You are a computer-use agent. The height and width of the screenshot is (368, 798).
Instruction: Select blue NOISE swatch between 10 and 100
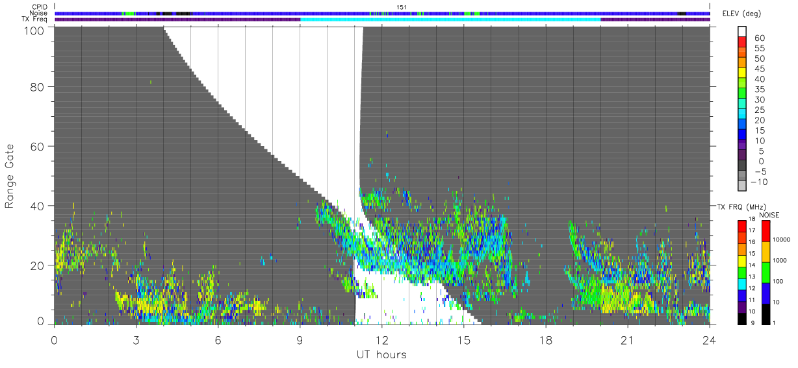pyautogui.click(x=765, y=292)
